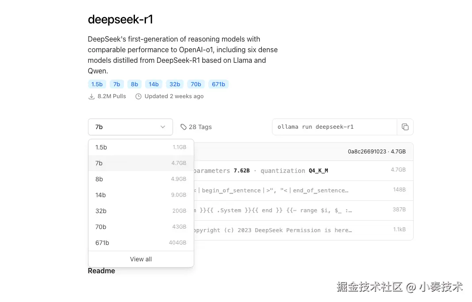Choose 1.5b from the dropdown list
The width and height of the screenshot is (472, 302).
point(141,147)
